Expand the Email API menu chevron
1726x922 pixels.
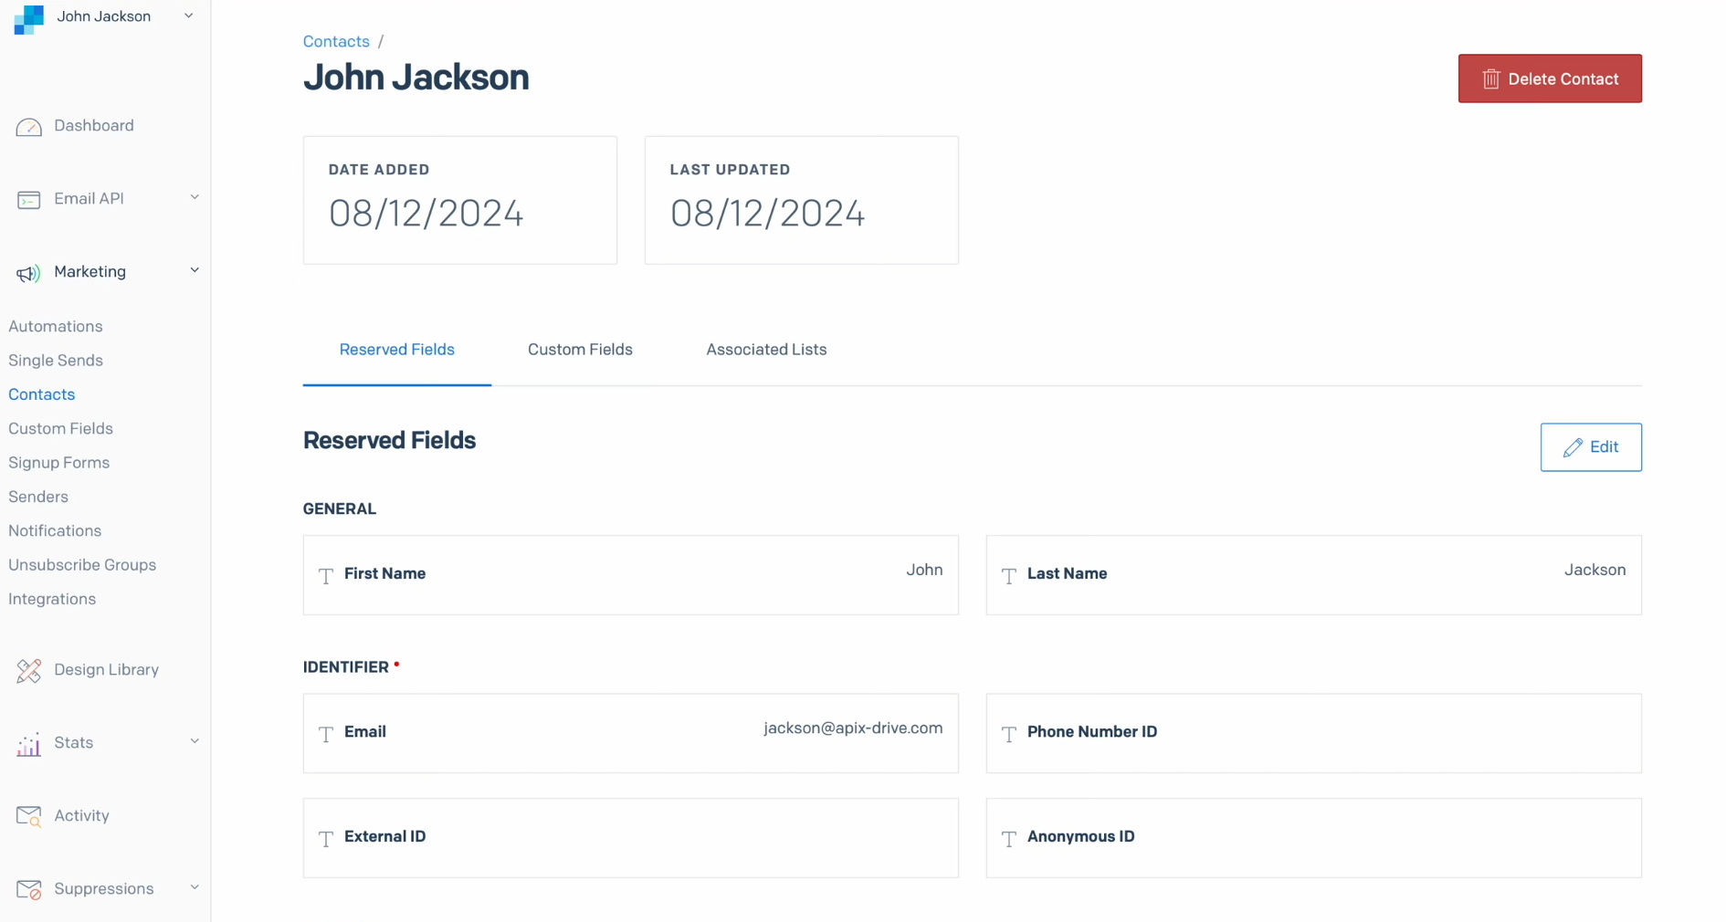coord(195,197)
